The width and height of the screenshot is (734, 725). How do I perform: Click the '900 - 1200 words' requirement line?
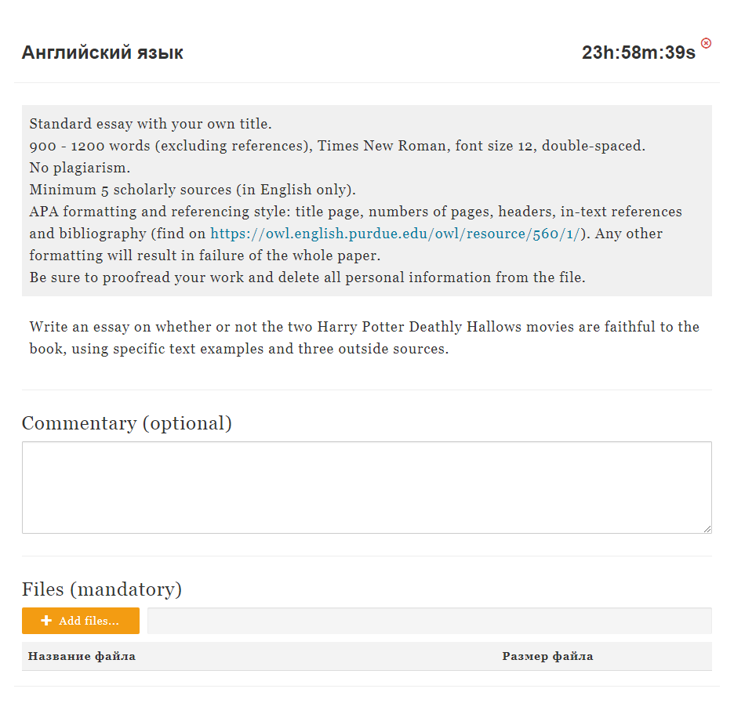(x=337, y=146)
